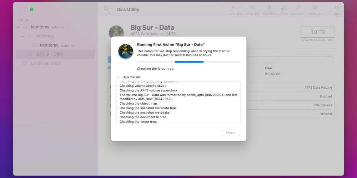Click the 'Enabled' table value
Image resolution: width=357 pixels, height=178 pixels.
pos(326,96)
